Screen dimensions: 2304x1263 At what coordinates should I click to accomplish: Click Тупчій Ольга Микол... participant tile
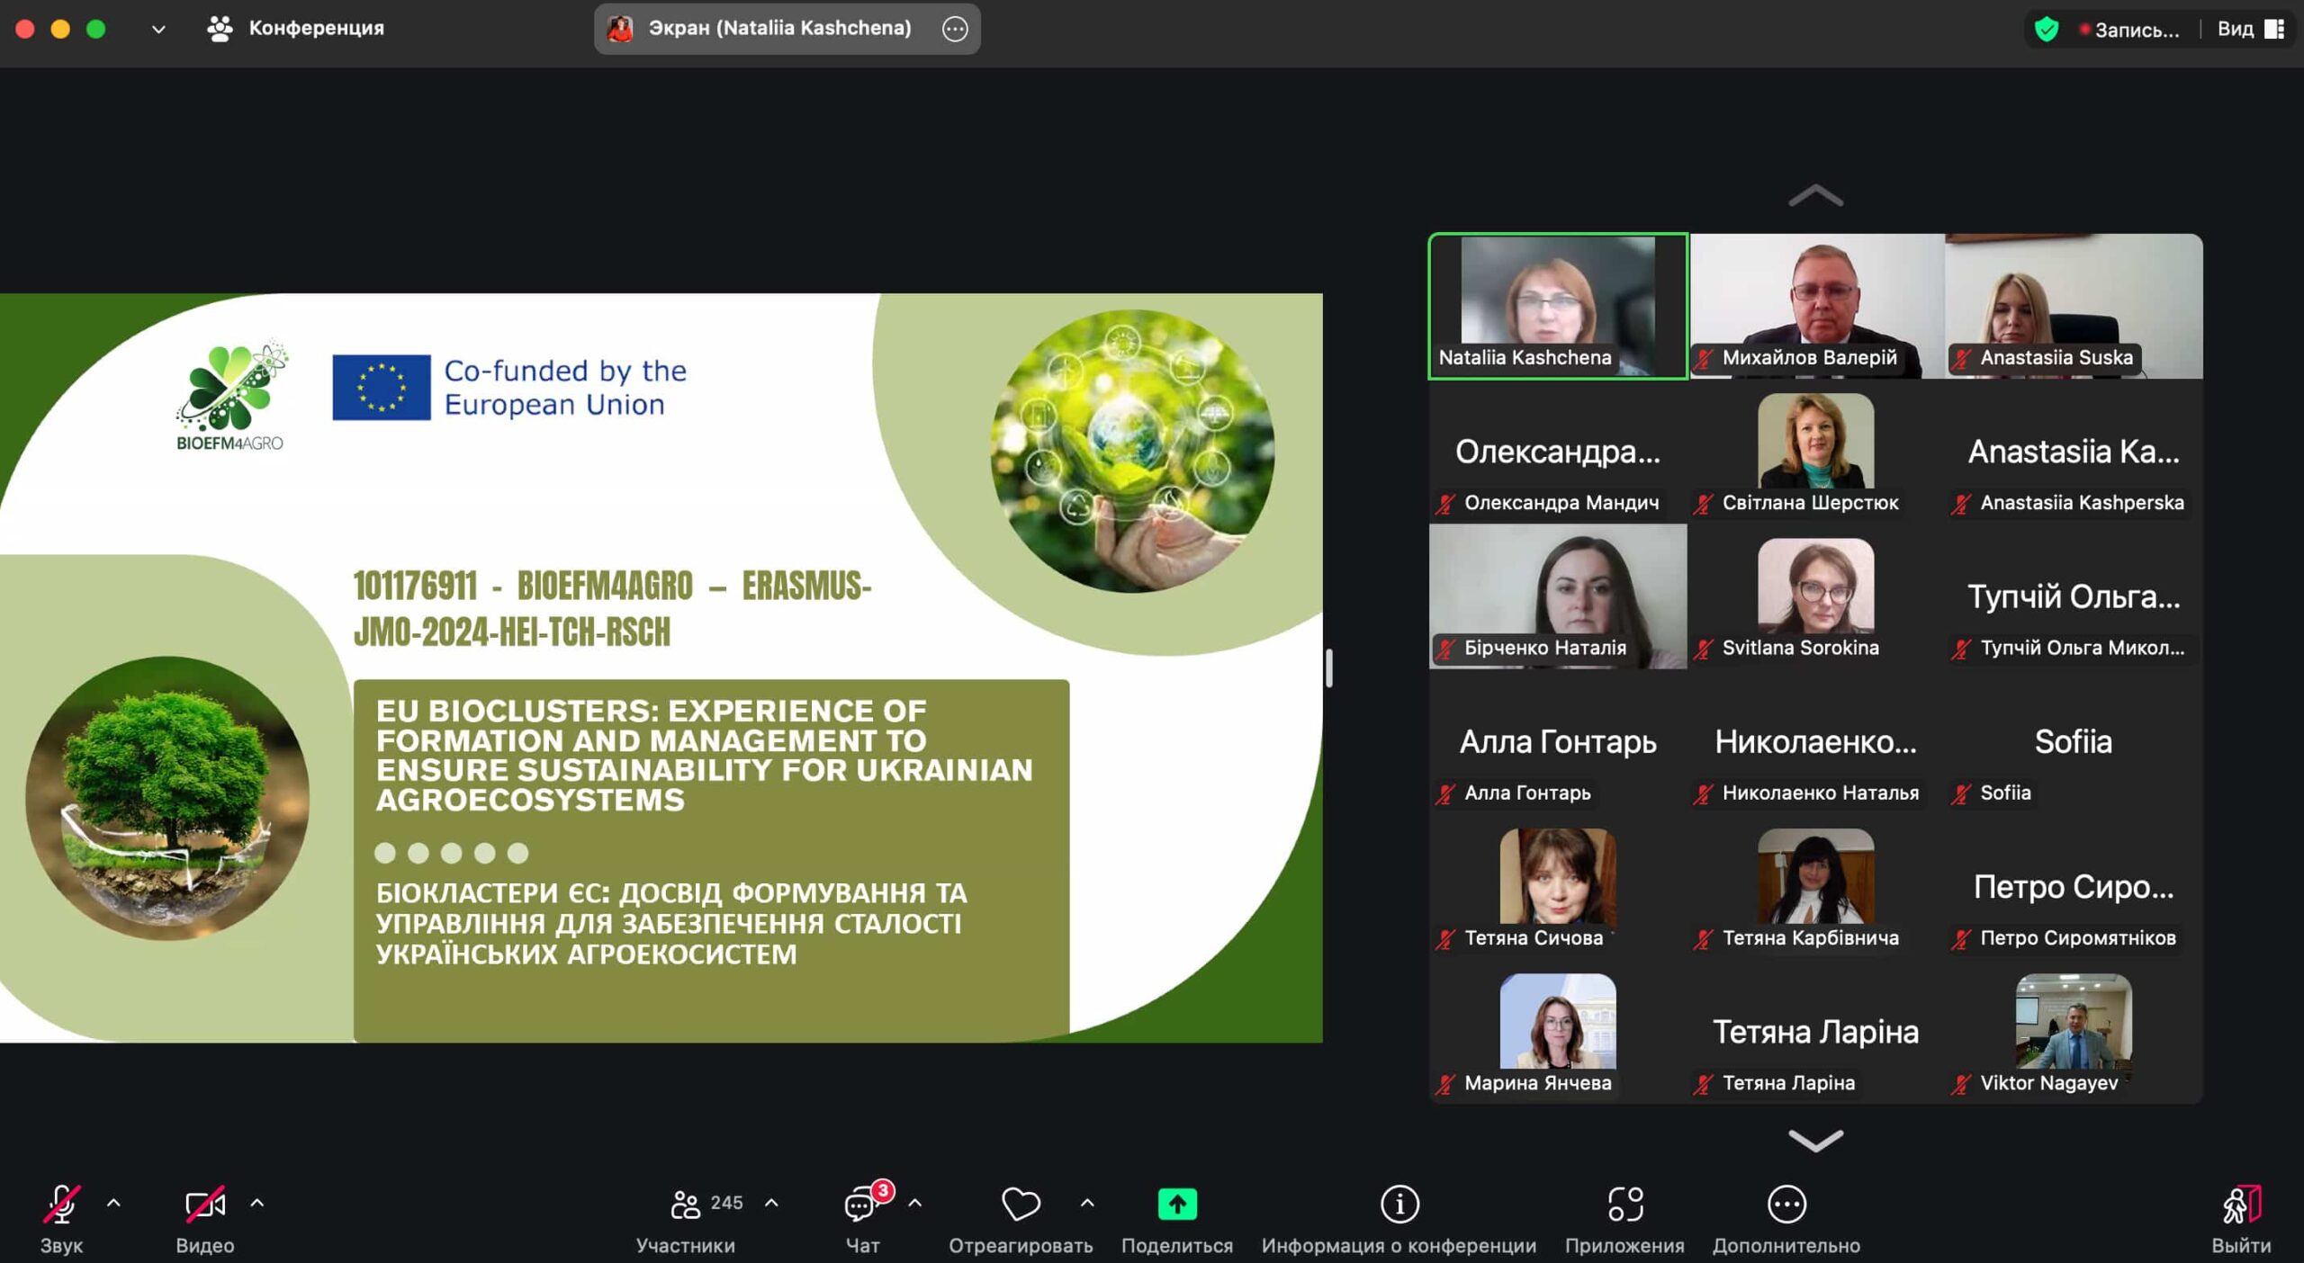[x=2074, y=596]
